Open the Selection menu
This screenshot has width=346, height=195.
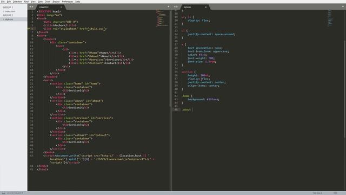pyautogui.click(x=17, y=2)
